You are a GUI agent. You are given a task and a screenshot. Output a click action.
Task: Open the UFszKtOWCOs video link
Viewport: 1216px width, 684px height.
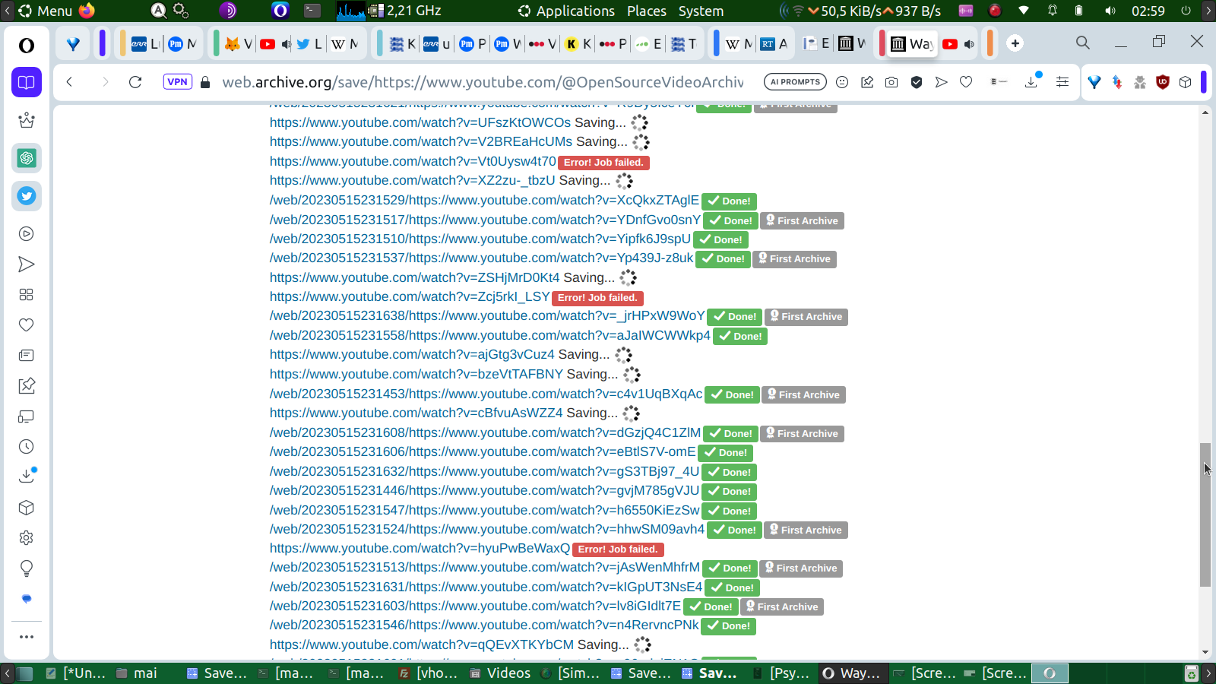click(x=420, y=122)
